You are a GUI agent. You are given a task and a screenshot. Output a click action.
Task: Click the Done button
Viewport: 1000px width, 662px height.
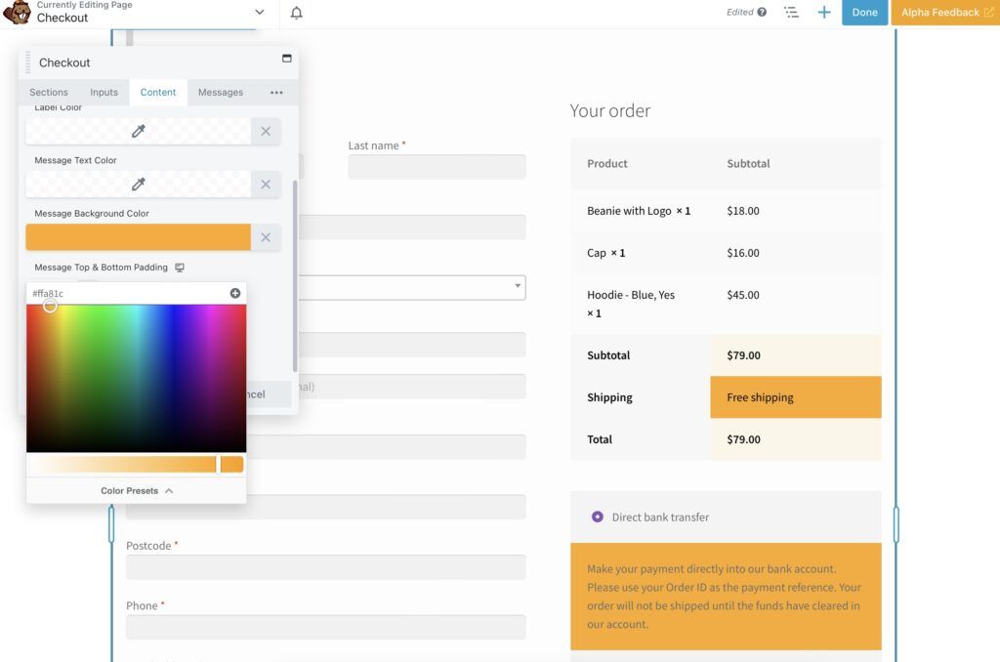click(863, 12)
